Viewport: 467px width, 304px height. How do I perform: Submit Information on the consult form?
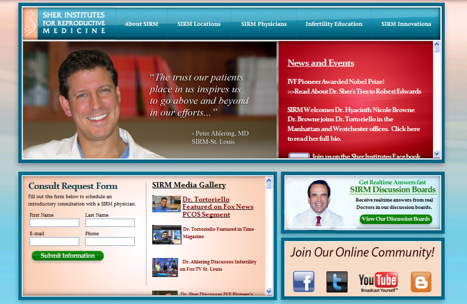(x=67, y=255)
